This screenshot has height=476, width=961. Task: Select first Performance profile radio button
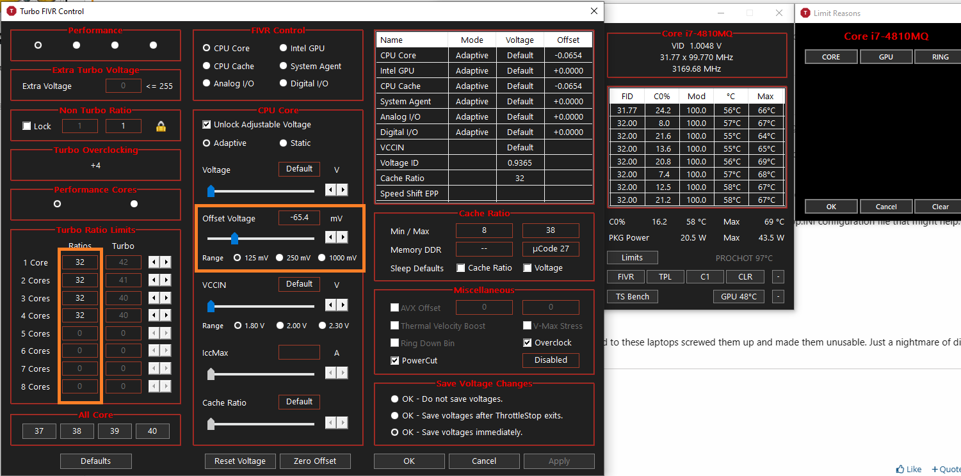pyautogui.click(x=38, y=45)
